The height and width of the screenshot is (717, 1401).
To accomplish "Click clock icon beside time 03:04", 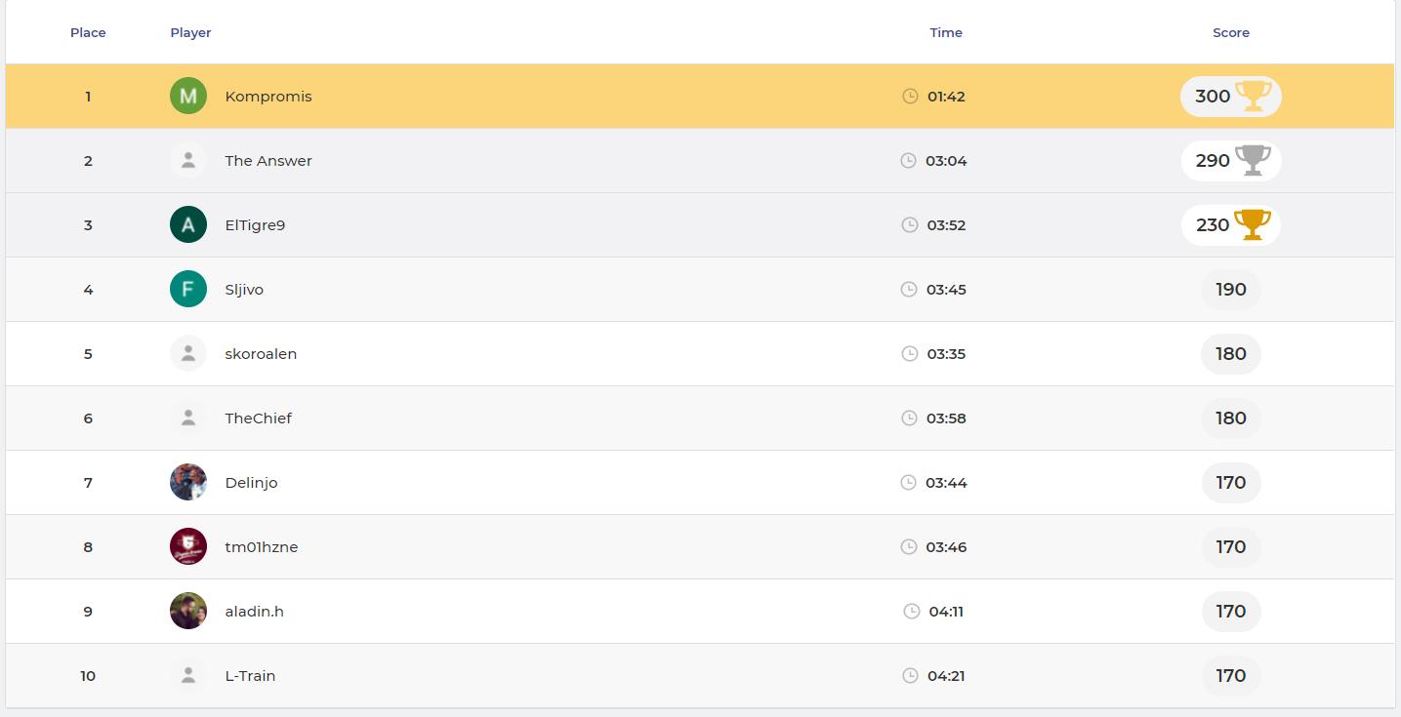I will (908, 161).
